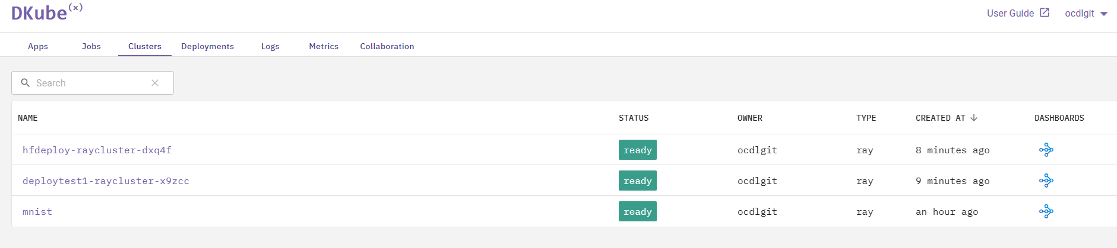Open the Deployments tab
The height and width of the screenshot is (248, 1117).
pyautogui.click(x=207, y=46)
